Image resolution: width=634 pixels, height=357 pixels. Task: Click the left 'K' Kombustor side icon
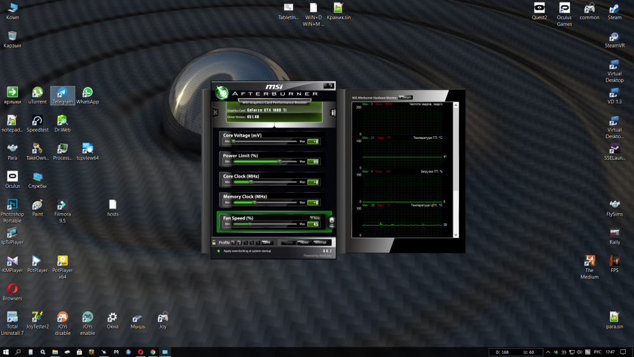coord(215,113)
